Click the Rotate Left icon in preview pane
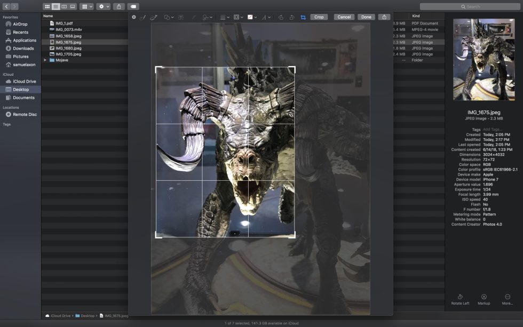This screenshot has width=523, height=327. (460, 297)
